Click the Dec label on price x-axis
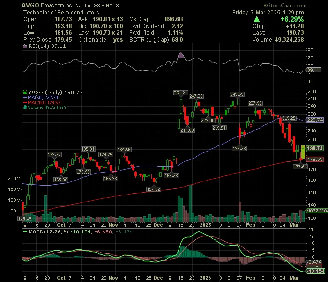 click(158, 225)
